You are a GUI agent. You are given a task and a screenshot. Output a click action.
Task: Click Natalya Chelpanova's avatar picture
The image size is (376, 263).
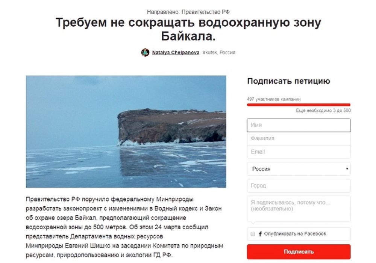tap(145, 53)
